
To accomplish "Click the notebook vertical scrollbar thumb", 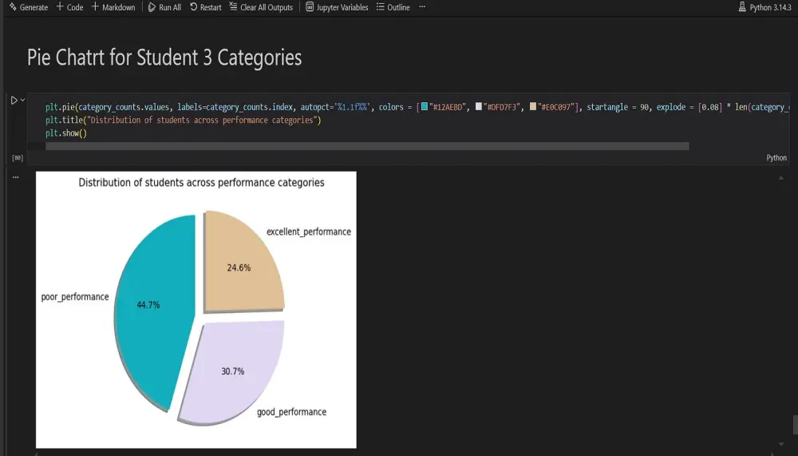I will 795,425.
